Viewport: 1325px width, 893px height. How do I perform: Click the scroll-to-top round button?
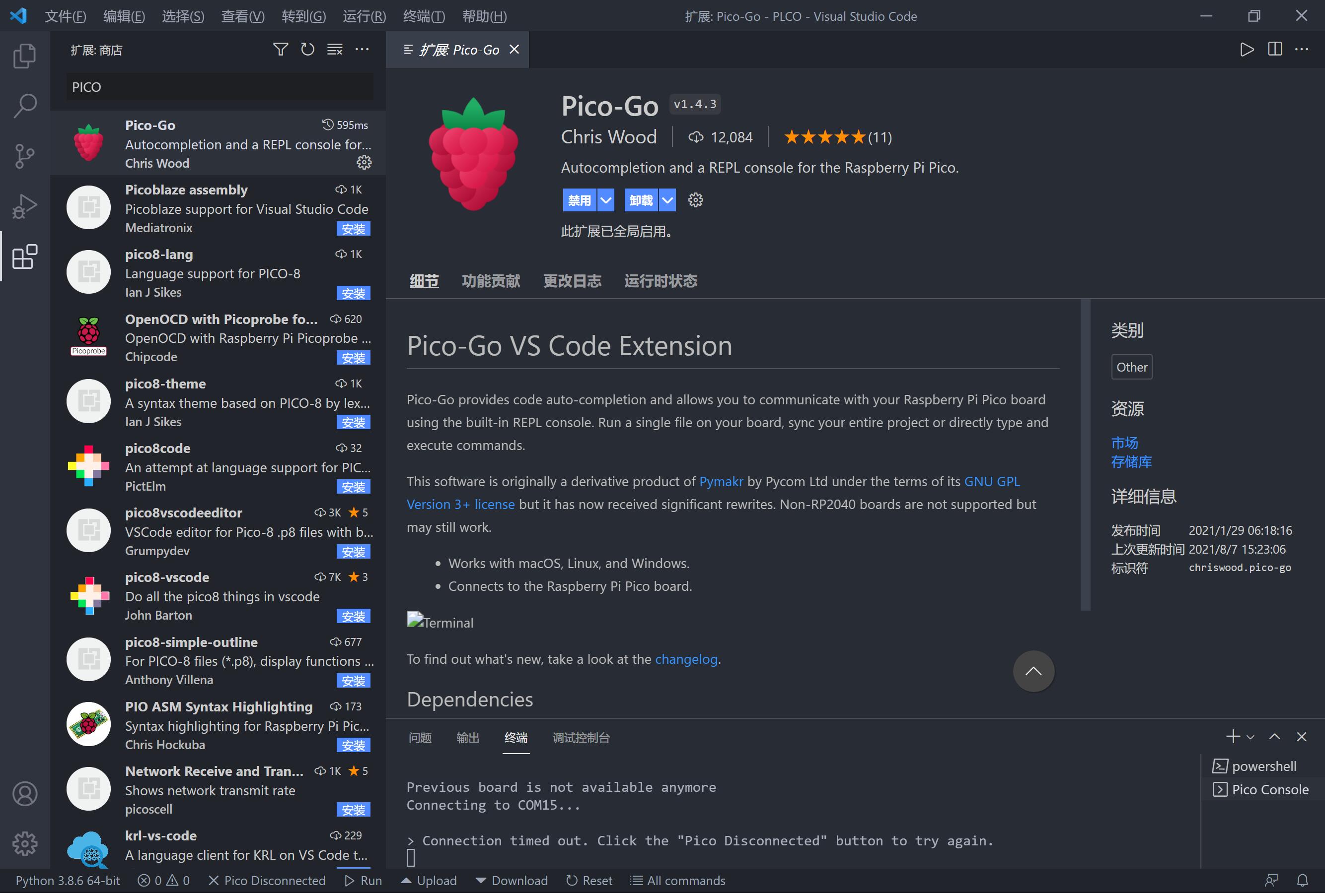pos(1033,671)
